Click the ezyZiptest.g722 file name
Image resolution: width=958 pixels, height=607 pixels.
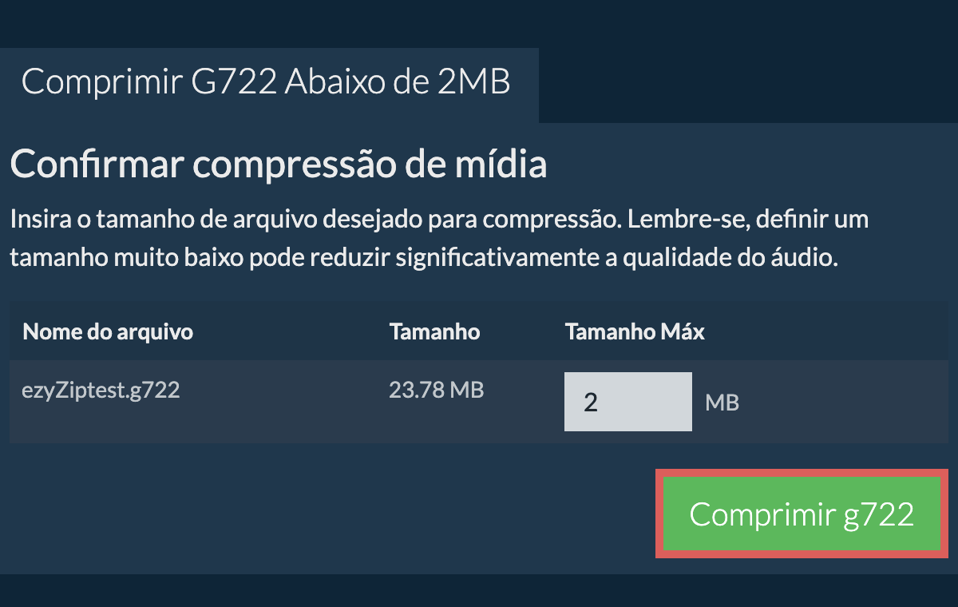(x=101, y=390)
